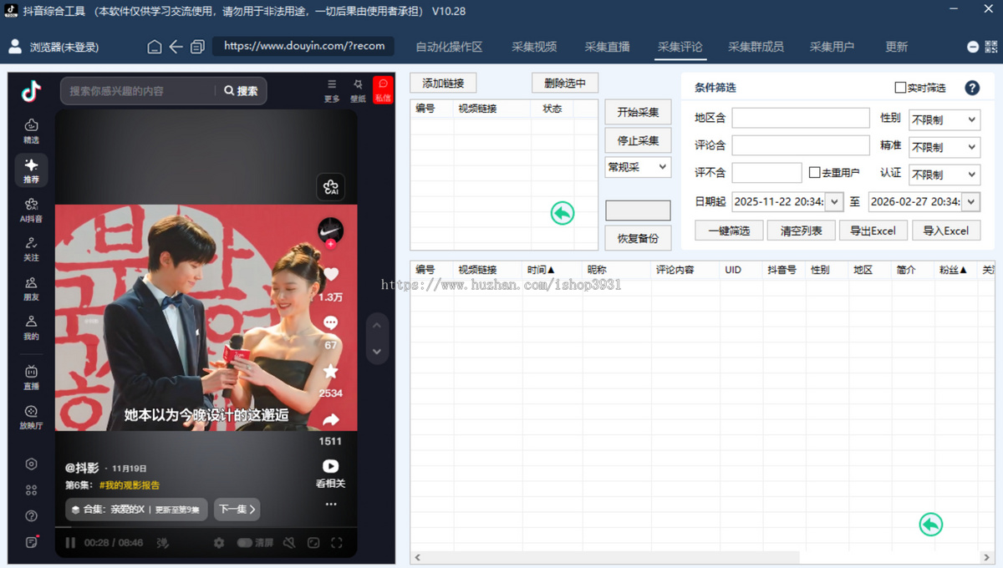Click the blue help question icon in filter panel

972,88
